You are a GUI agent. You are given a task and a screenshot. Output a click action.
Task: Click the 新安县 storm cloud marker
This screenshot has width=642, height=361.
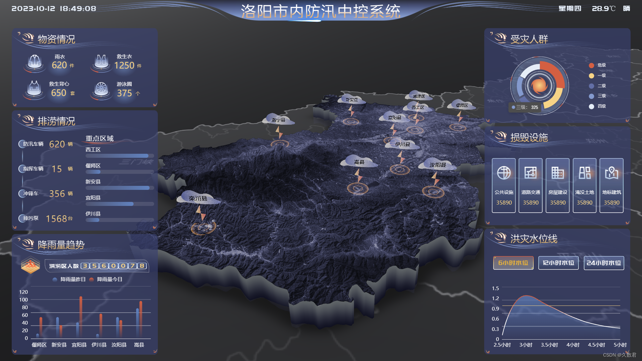[351, 99]
